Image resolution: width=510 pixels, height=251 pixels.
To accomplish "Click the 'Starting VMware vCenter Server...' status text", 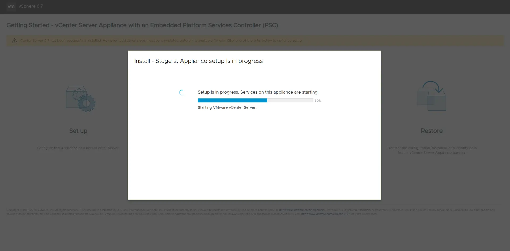I will pos(228,107).
